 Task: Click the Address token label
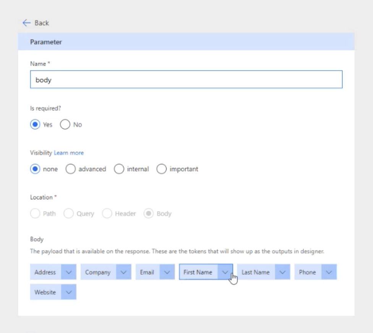[45, 272]
